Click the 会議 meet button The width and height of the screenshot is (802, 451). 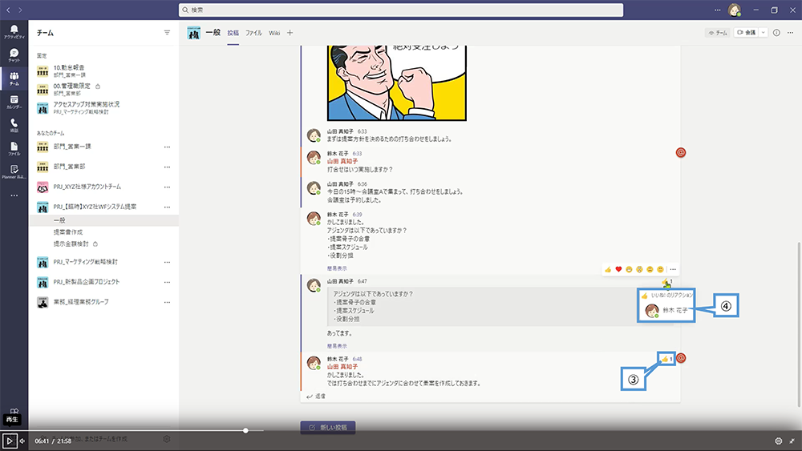click(746, 33)
